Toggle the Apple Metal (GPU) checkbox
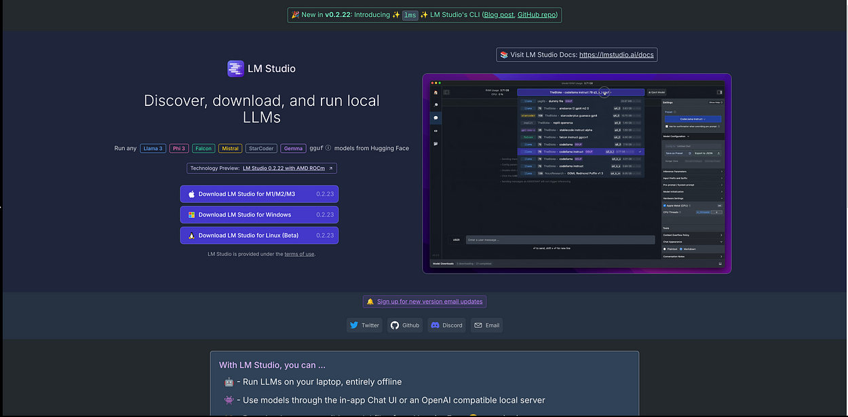Image resolution: width=848 pixels, height=417 pixels. [665, 205]
